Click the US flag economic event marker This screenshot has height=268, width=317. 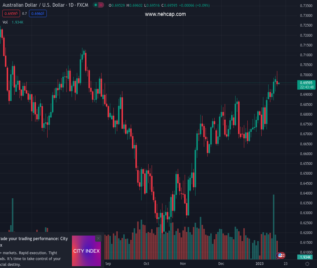point(280,255)
